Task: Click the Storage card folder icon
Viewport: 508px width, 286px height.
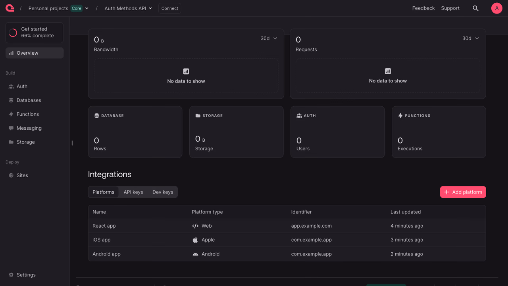Action: [198, 116]
